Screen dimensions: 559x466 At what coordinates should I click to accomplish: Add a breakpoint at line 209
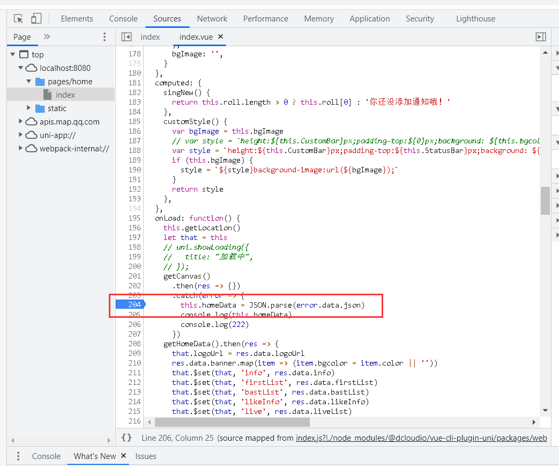pyautogui.click(x=135, y=353)
